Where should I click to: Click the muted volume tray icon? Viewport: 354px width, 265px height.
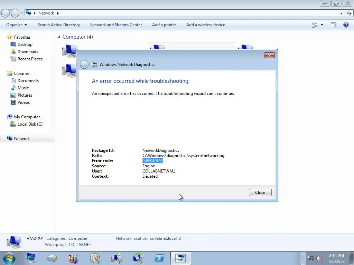click(319, 258)
